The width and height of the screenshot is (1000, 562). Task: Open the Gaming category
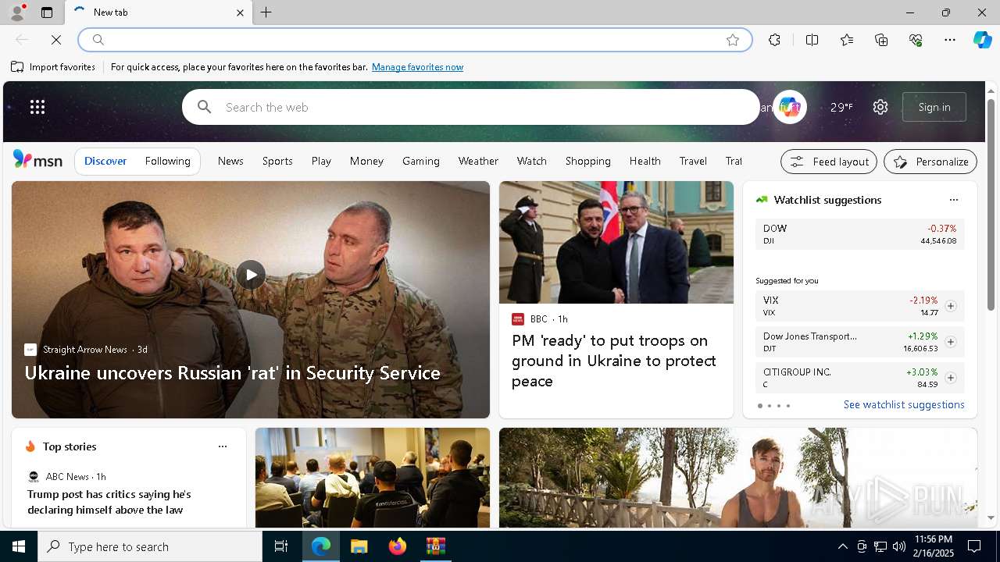click(421, 161)
